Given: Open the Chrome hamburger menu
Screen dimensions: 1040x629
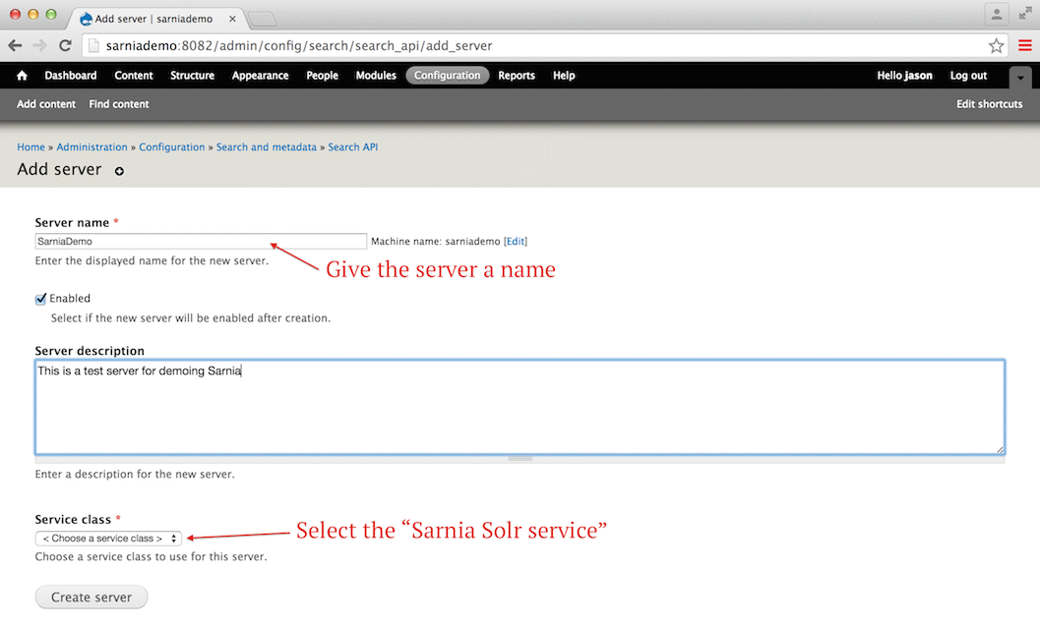Looking at the screenshot, I should click(x=1024, y=45).
